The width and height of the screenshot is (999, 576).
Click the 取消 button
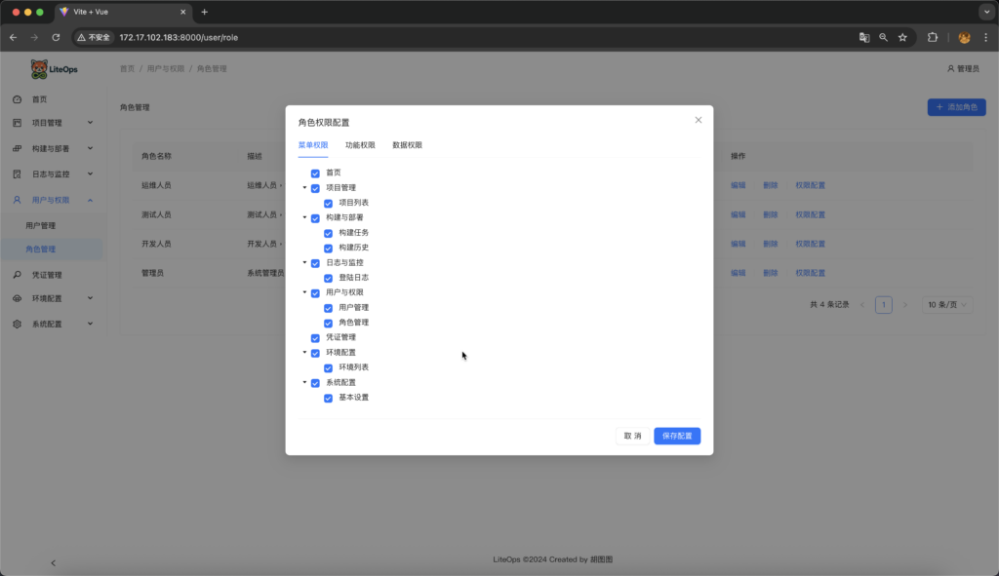(631, 436)
